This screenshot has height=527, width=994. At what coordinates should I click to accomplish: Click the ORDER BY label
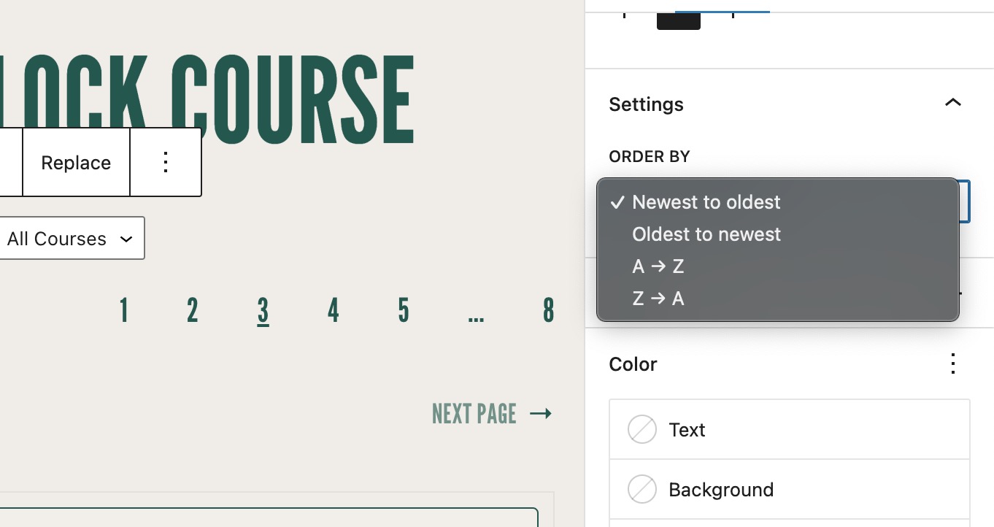click(x=650, y=156)
